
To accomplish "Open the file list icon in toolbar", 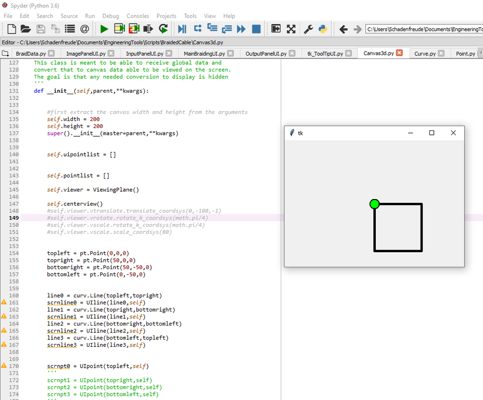I will pos(70,29).
